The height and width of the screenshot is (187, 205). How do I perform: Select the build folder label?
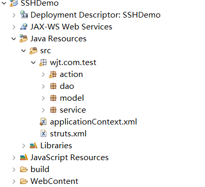pos(40,169)
